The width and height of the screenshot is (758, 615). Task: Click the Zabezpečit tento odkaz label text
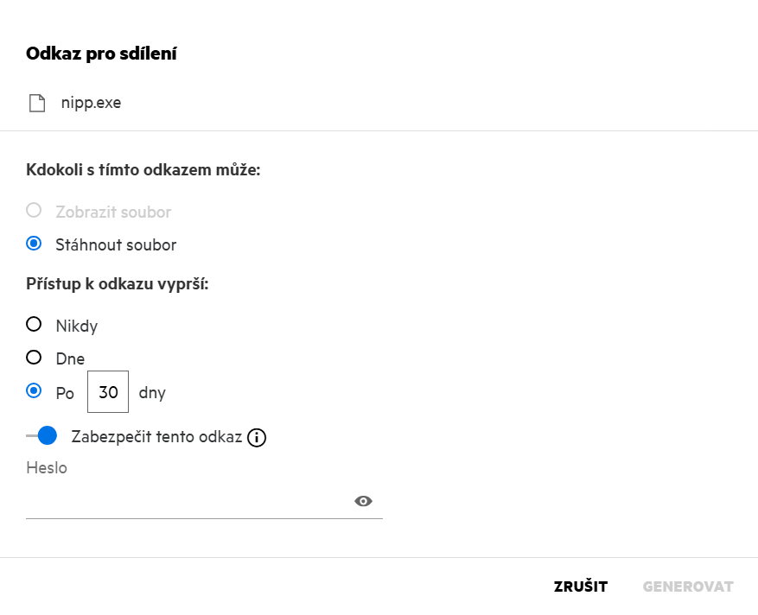[156, 437]
